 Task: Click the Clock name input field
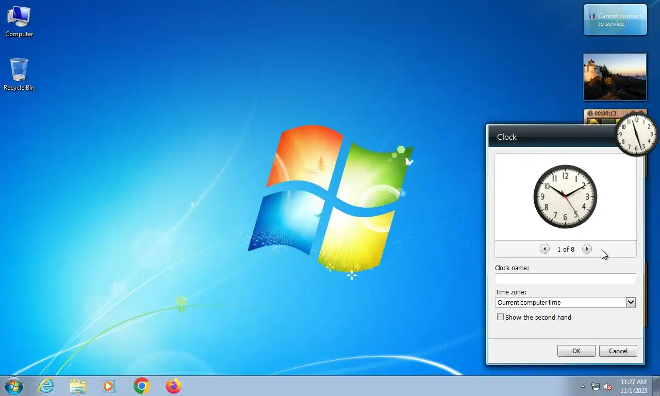[565, 278]
